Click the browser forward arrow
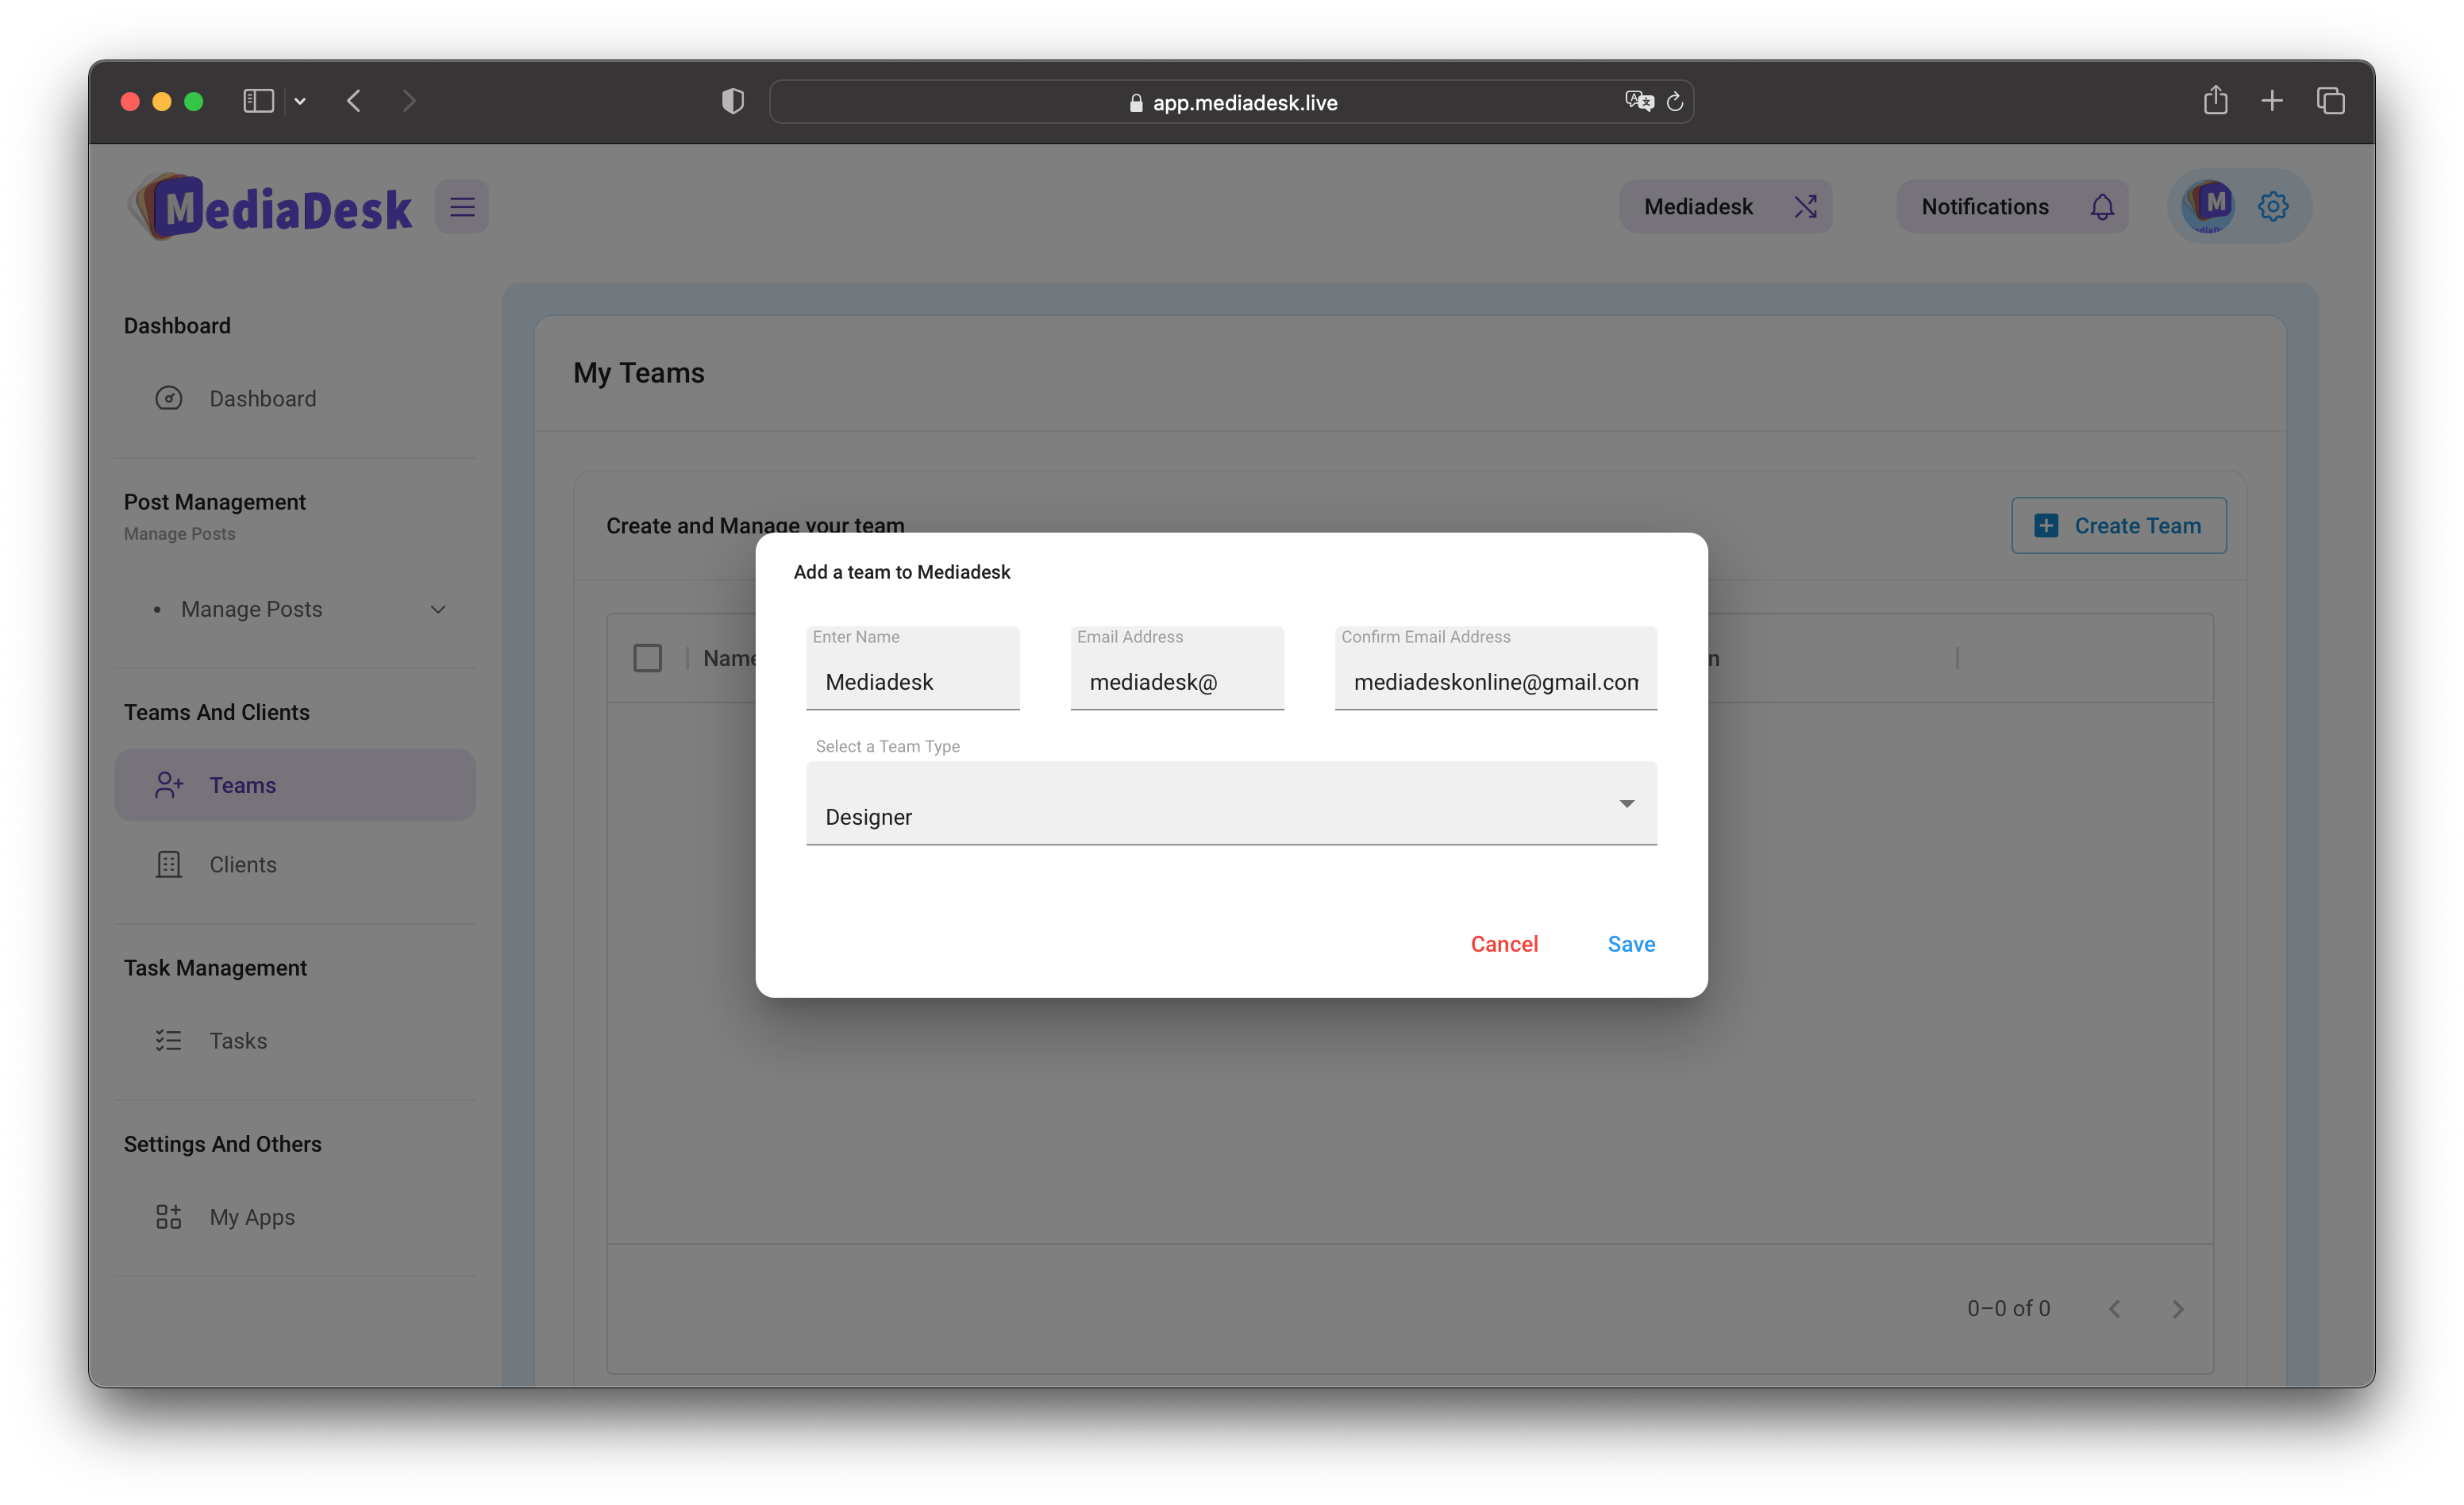 pos(409,101)
